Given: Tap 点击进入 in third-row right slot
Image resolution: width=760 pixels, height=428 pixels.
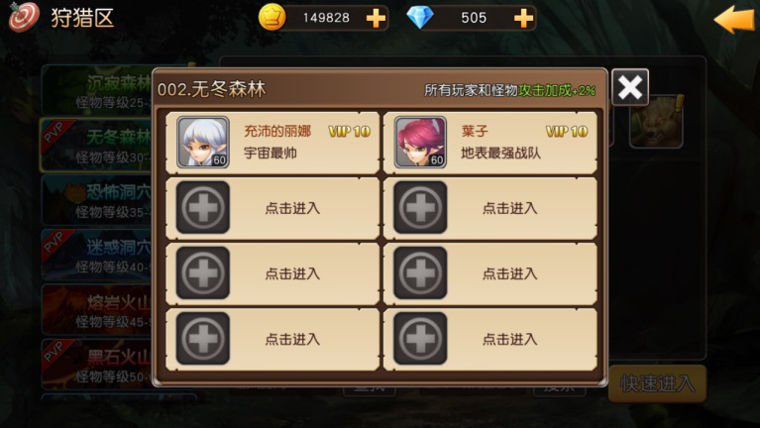Looking at the screenshot, I should click(x=510, y=273).
